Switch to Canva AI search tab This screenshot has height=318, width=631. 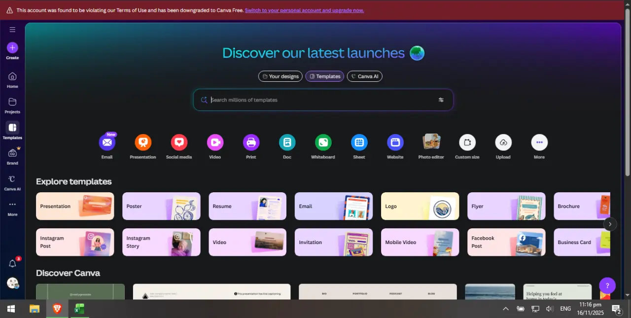tap(365, 76)
